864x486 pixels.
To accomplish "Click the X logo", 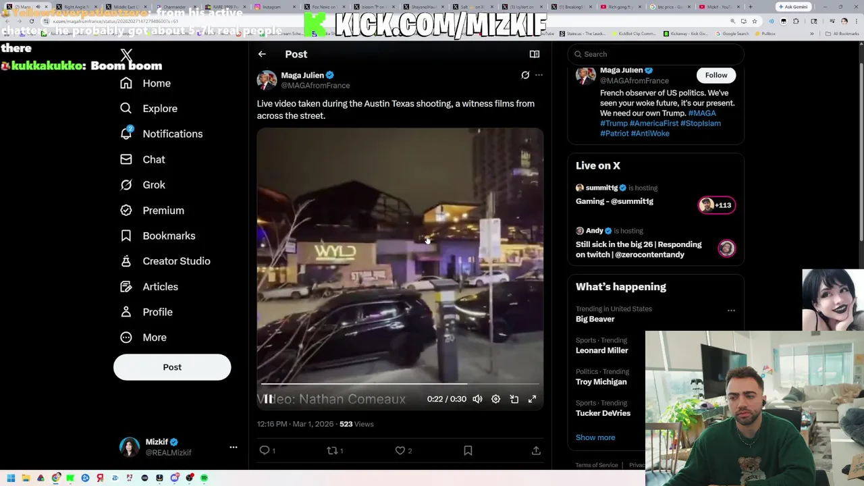I will pyautogui.click(x=126, y=55).
